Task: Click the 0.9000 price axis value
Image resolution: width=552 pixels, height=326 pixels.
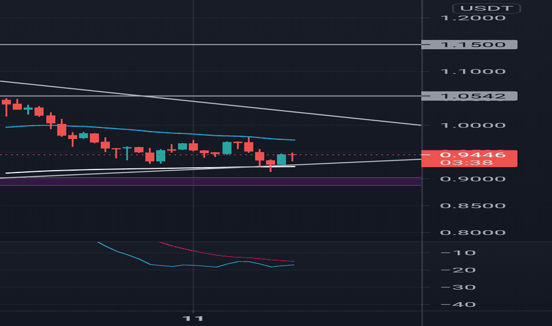Action: [473, 179]
